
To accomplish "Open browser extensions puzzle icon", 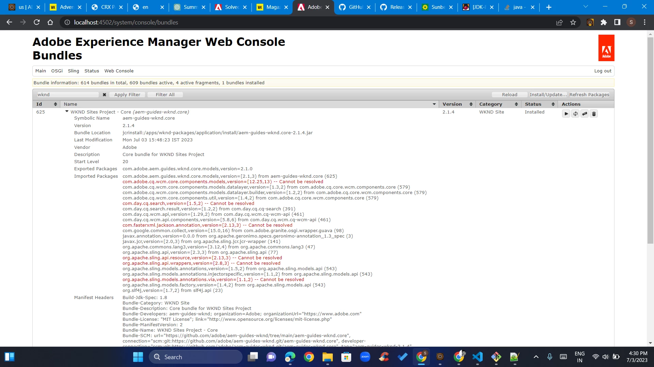I will coord(604,22).
